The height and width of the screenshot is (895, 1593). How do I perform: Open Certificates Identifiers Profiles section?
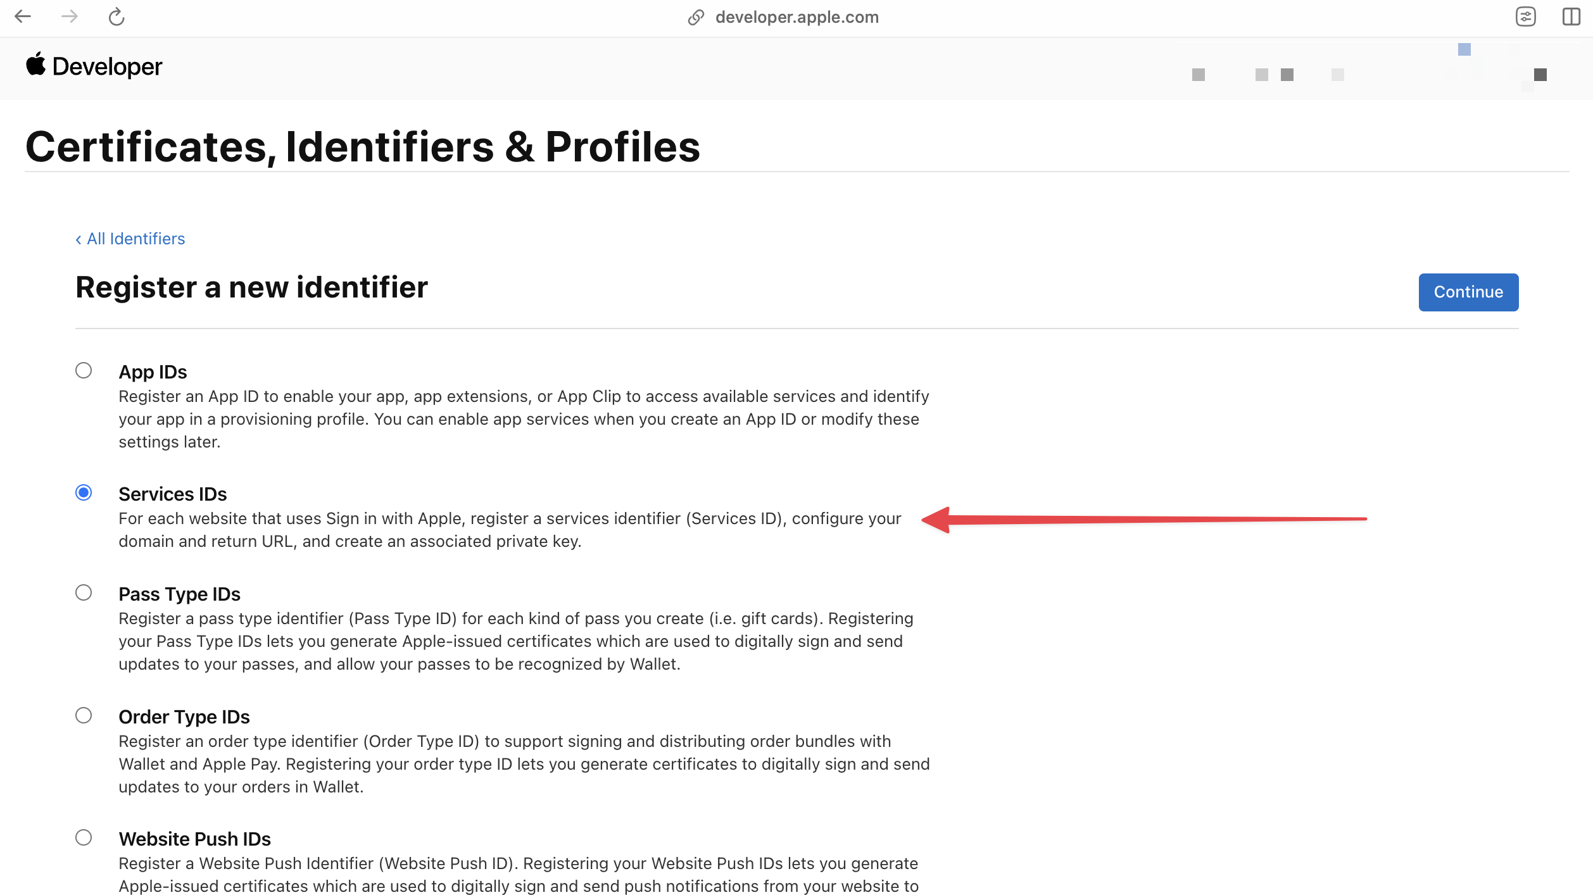point(362,146)
